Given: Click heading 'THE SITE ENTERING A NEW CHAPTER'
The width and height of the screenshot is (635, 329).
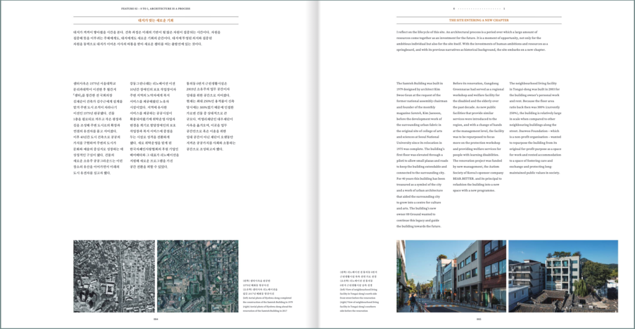Looking at the screenshot, I should tap(479, 20).
